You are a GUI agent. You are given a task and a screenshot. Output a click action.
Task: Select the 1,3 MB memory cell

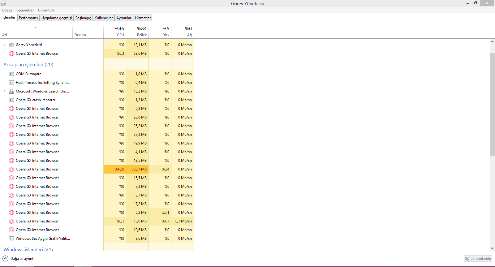point(137,100)
